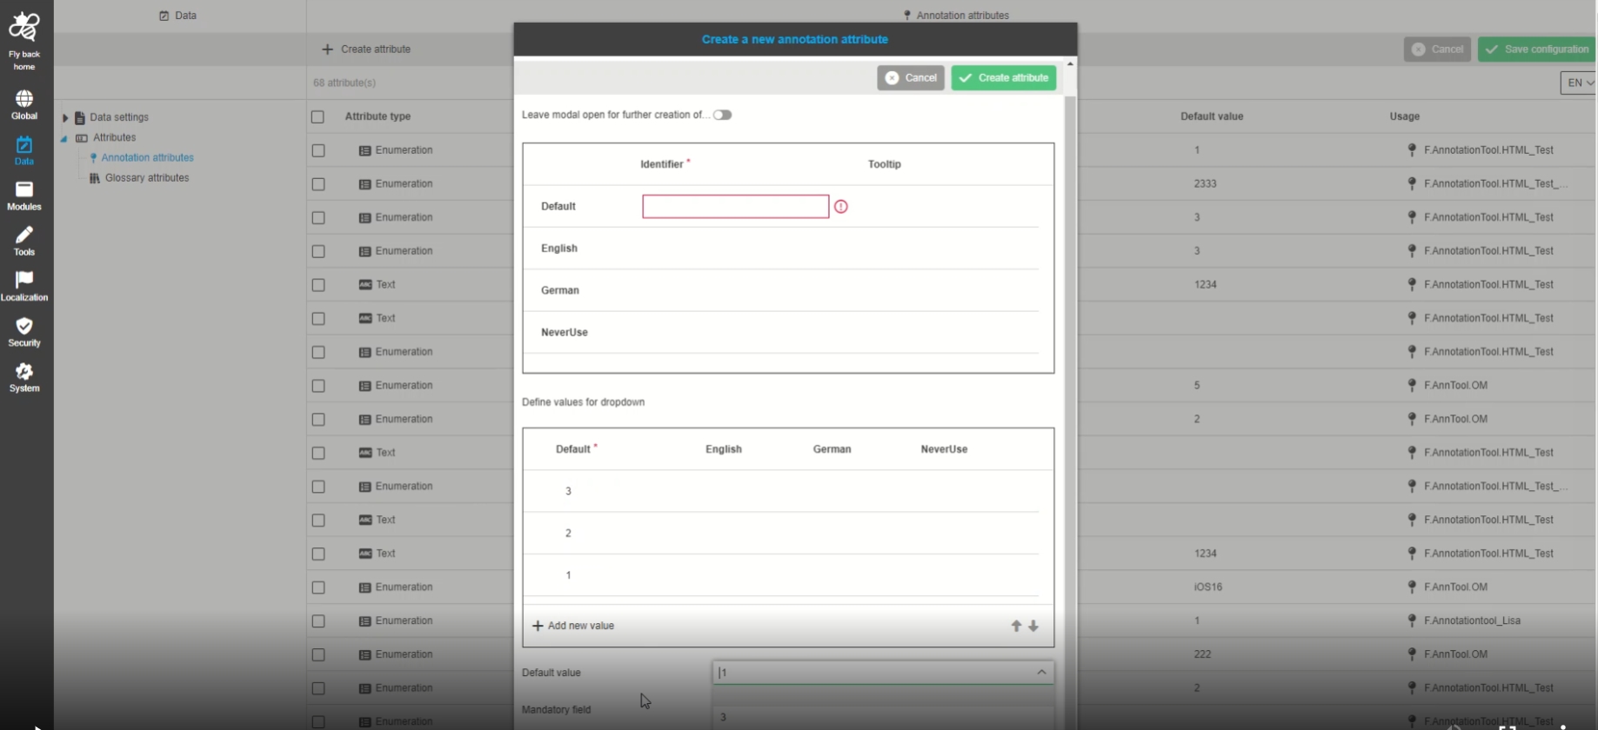Click the dropdown value row 1

(781, 575)
